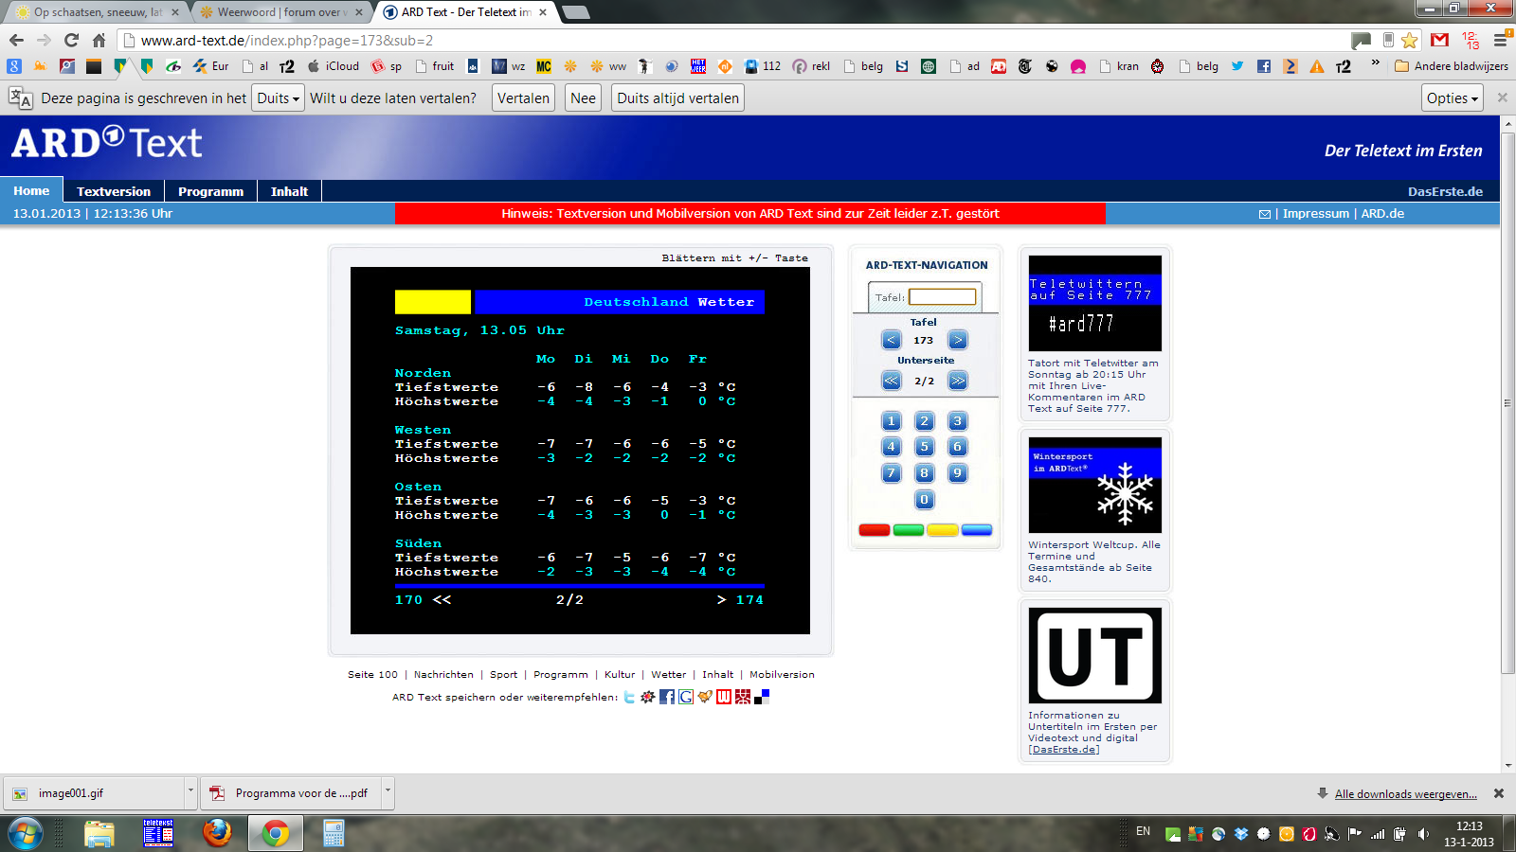
Task: Close the translate bar
Action: 1502,98
